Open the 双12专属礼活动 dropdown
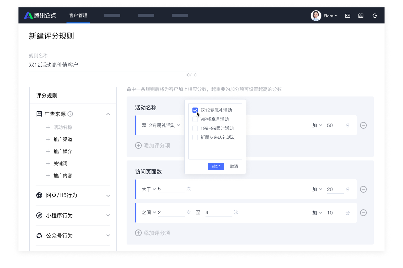This screenshot has height=268, width=403. point(161,125)
